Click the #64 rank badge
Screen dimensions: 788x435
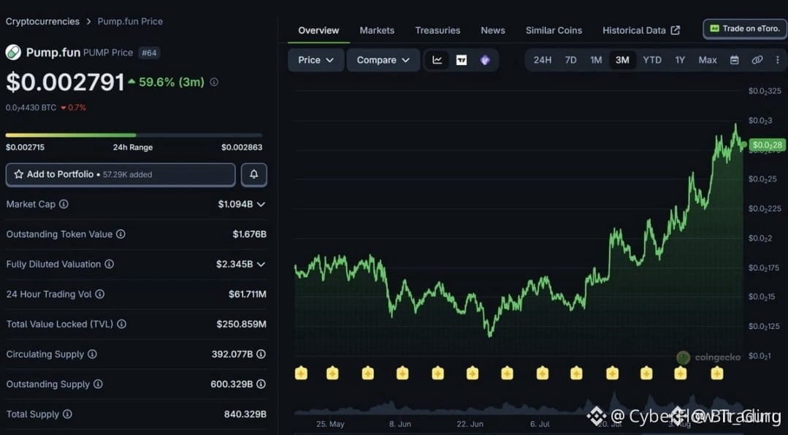[x=149, y=53]
